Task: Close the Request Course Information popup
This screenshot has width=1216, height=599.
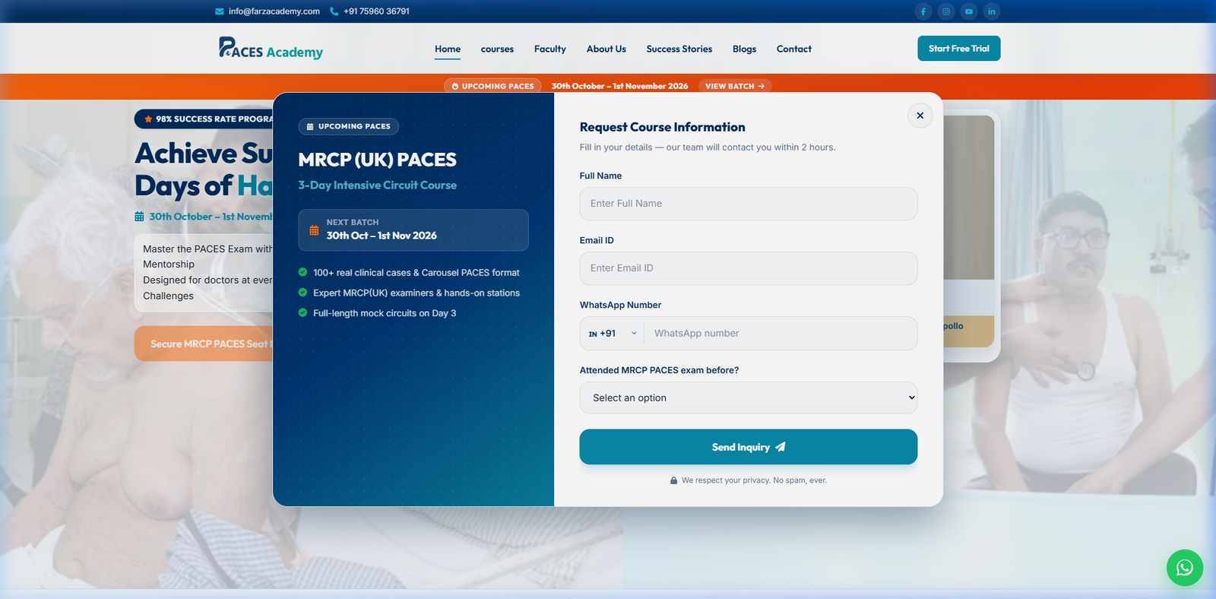Action: (x=920, y=116)
